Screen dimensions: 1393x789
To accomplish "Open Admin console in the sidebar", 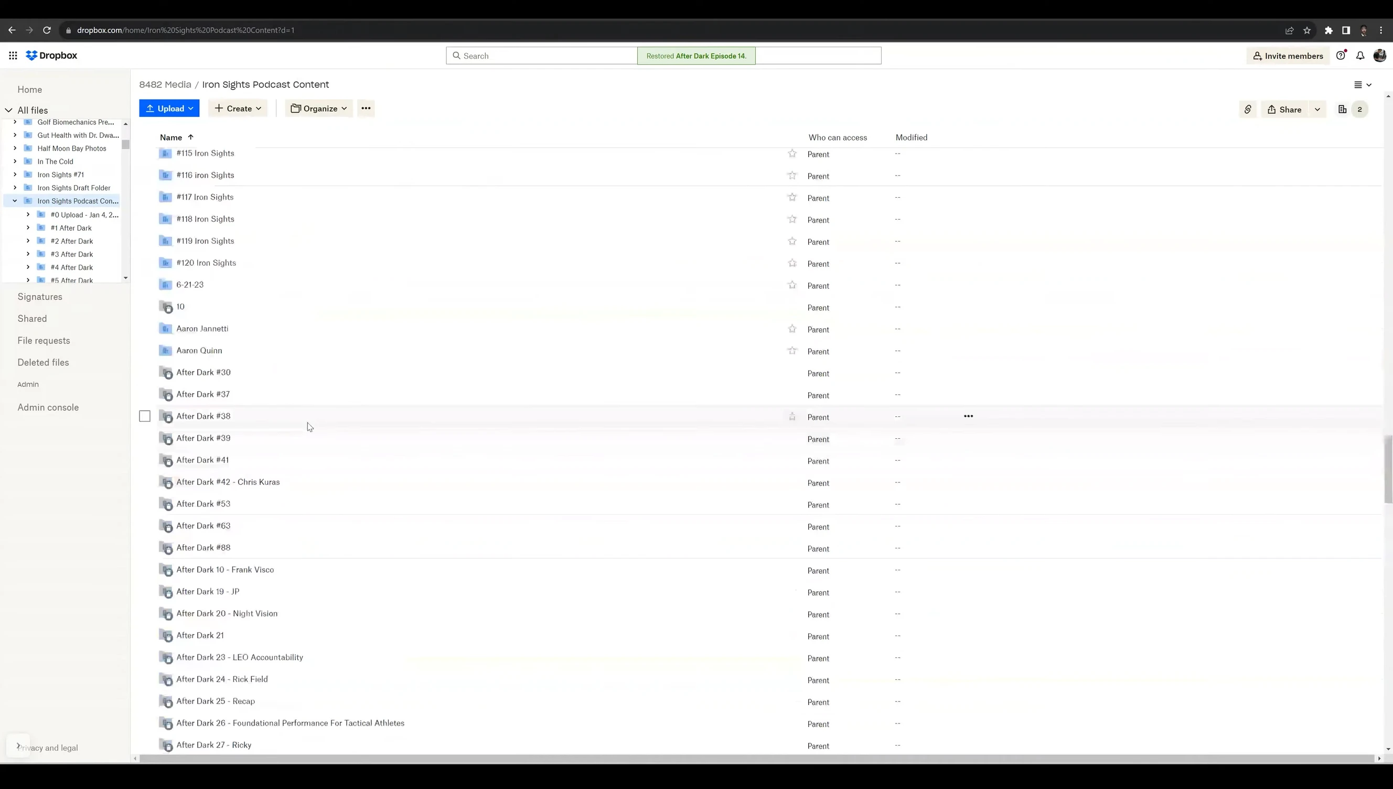I will [x=48, y=407].
